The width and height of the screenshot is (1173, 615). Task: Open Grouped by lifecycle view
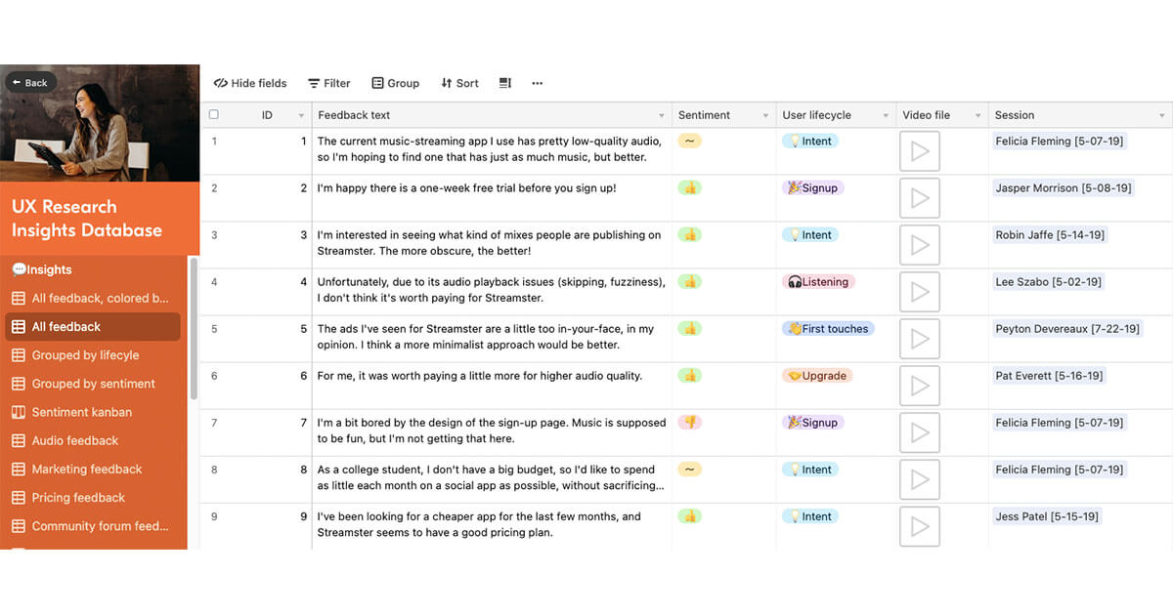85,355
